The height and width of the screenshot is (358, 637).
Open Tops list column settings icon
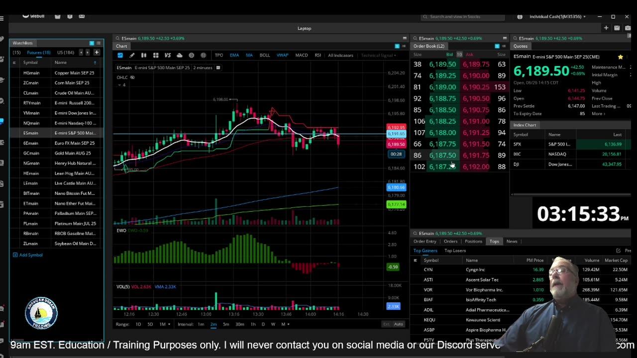[415, 261]
